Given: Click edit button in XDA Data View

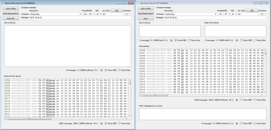Looking at the screenshot, I should click(252, 11).
